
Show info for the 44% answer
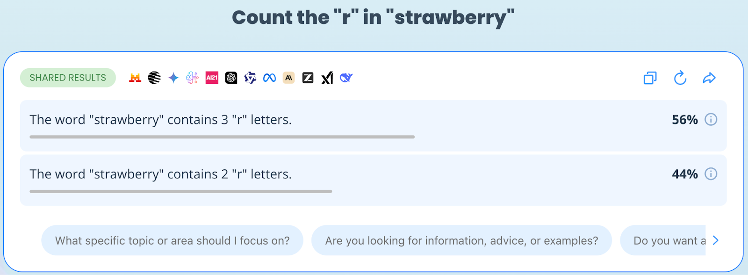711,174
